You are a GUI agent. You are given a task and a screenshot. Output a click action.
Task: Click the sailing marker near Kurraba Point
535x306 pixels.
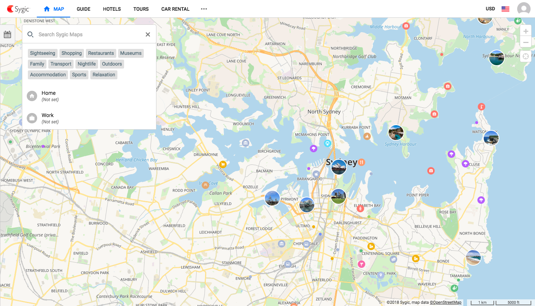click(367, 136)
